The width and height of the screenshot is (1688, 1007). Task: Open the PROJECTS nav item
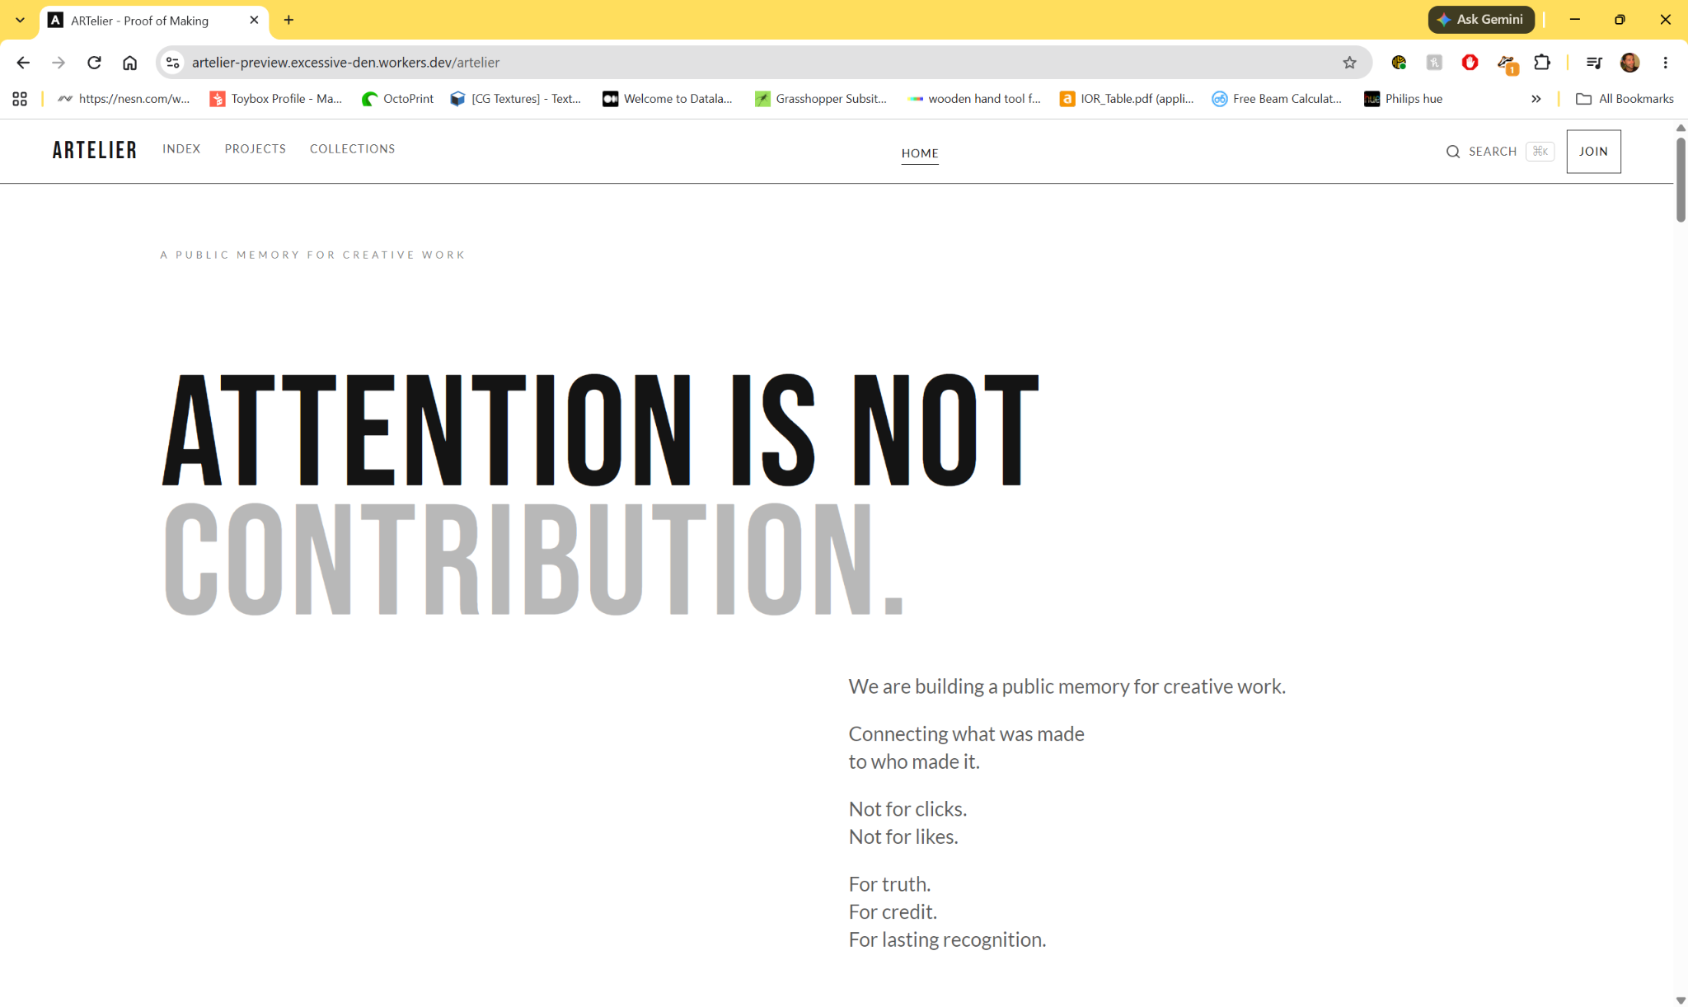click(x=256, y=149)
